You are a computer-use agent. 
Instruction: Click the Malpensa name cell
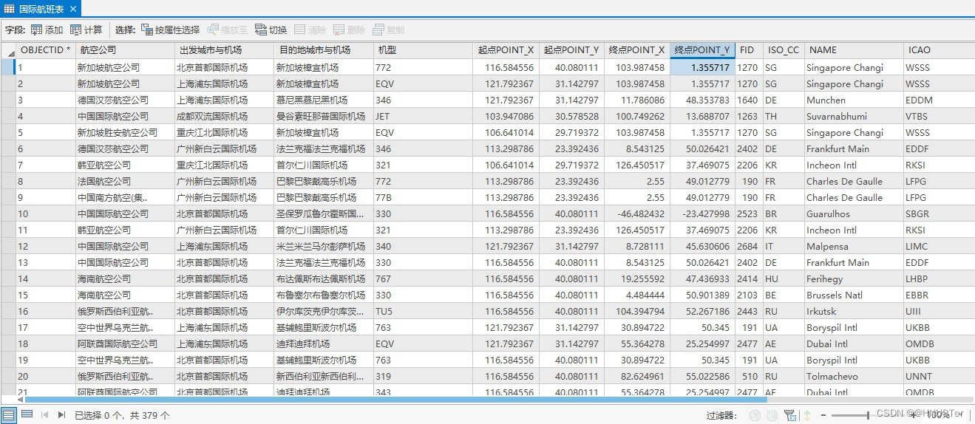pyautogui.click(x=854, y=246)
